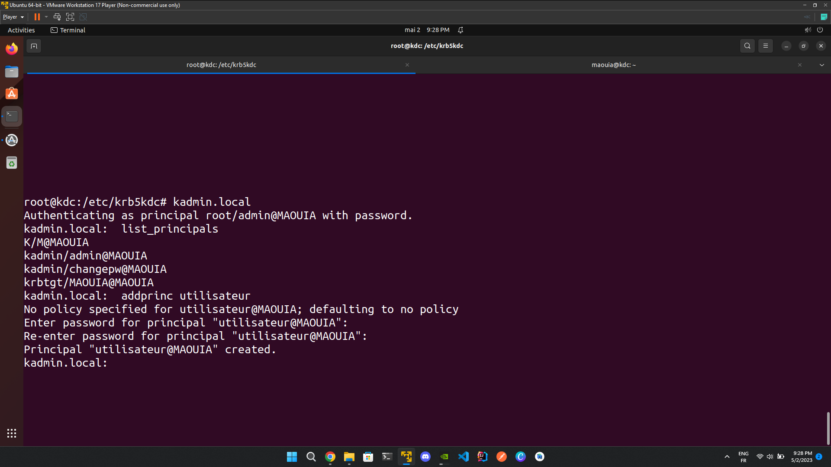Open the terminal hamburger menu
Image resolution: width=831 pixels, height=467 pixels.
(x=766, y=46)
